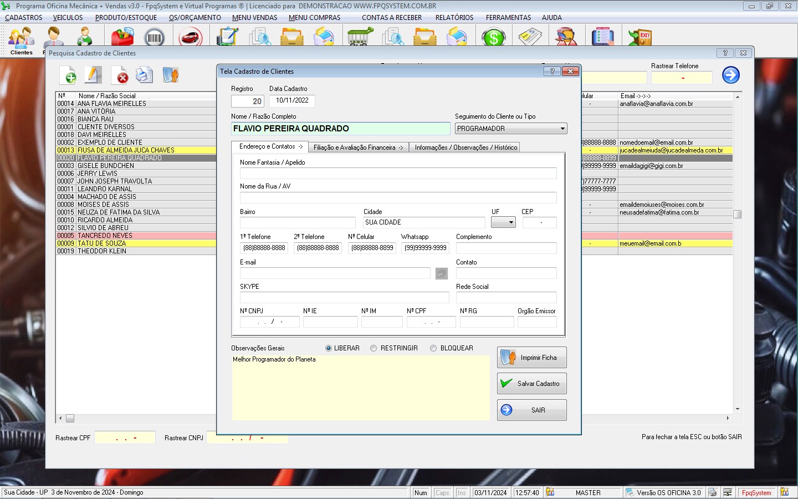Click the delete record icon with red X

coord(120,75)
